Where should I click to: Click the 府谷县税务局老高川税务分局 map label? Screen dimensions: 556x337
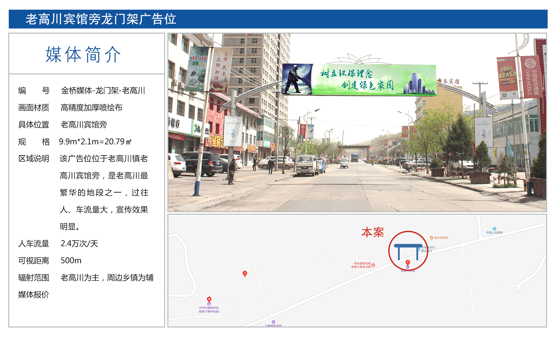point(361,265)
